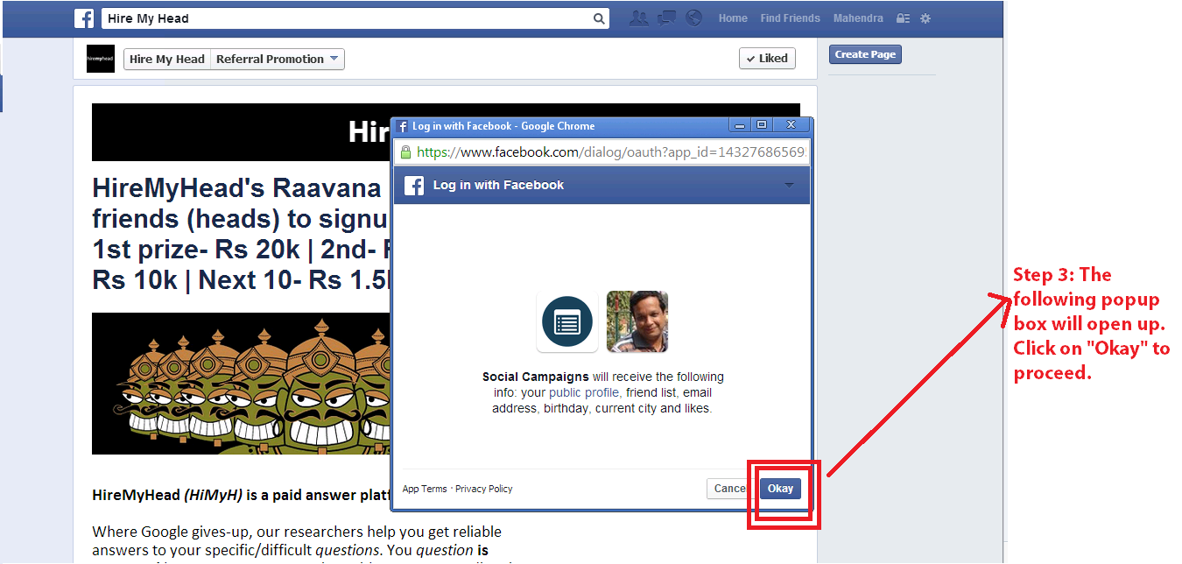Click the Social Campaigns app icon

pos(566,321)
